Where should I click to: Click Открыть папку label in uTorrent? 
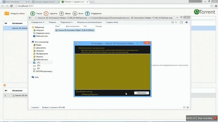coord(17,14)
